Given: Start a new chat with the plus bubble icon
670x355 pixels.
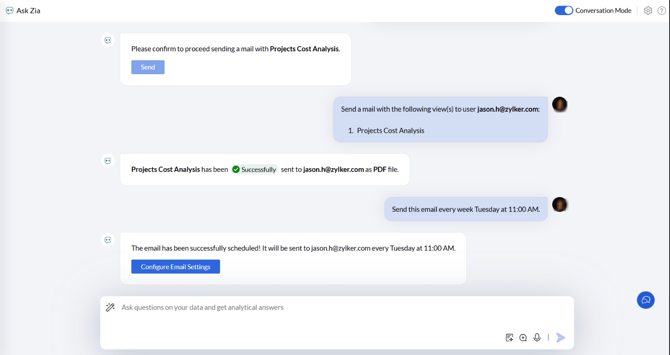Looking at the screenshot, I should coord(523,337).
